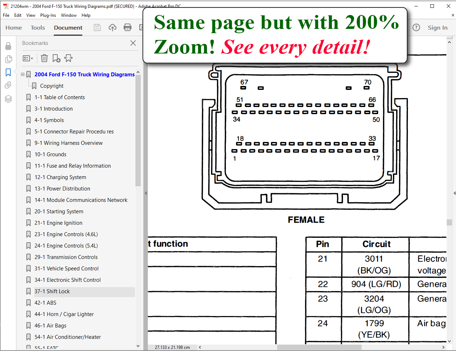
Task: Click the document scroll down arrow
Action: point(449,341)
